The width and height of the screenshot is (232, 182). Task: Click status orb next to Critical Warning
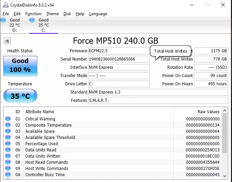pyautogui.click(x=8, y=119)
